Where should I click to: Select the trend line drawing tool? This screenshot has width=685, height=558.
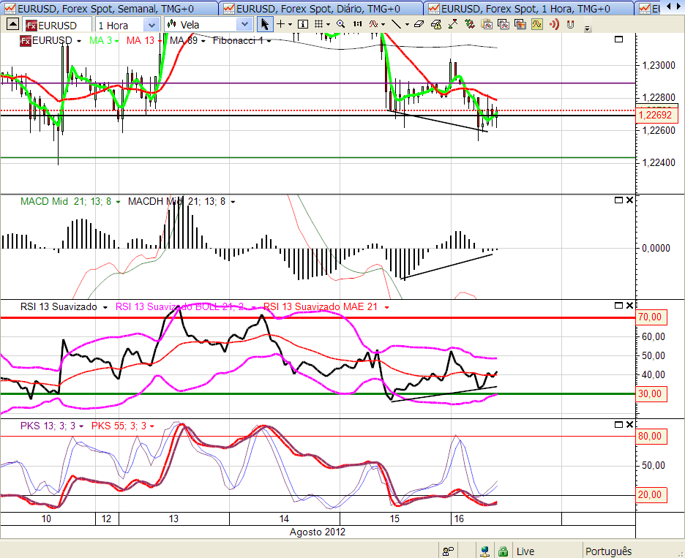tap(396, 24)
